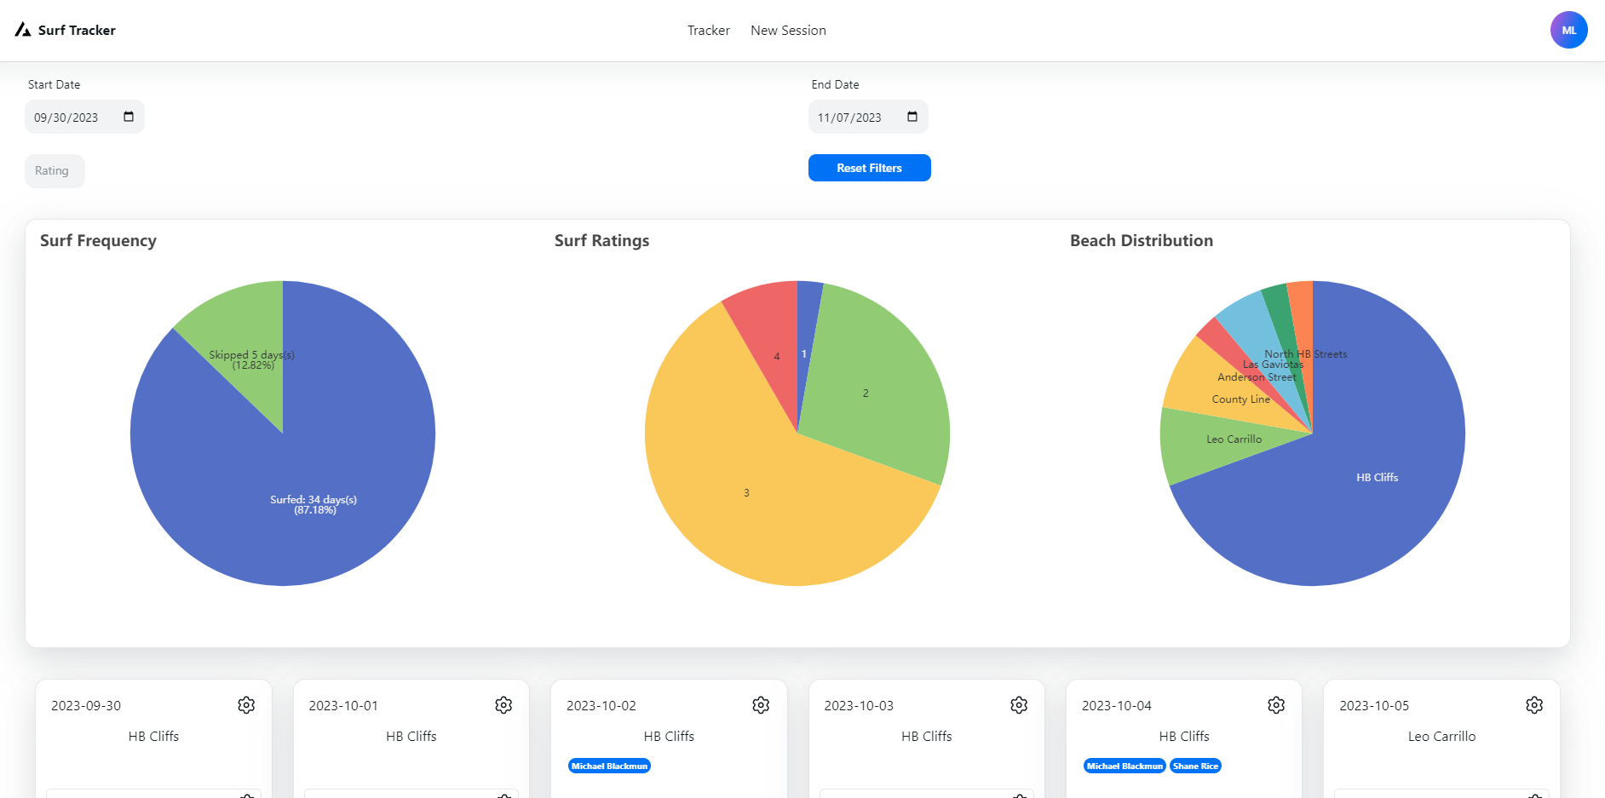Click the 2023-10-03 date text
The image size is (1605, 798).
point(859,705)
